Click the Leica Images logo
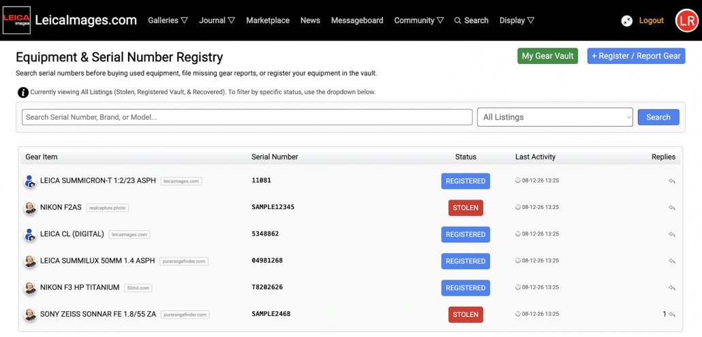702x337 pixels. [x=16, y=20]
